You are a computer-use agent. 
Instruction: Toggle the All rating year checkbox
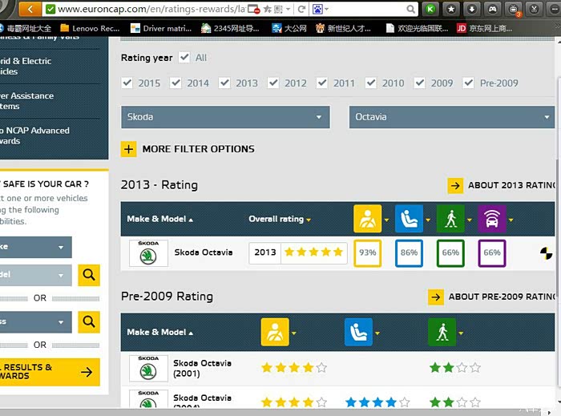click(x=184, y=58)
